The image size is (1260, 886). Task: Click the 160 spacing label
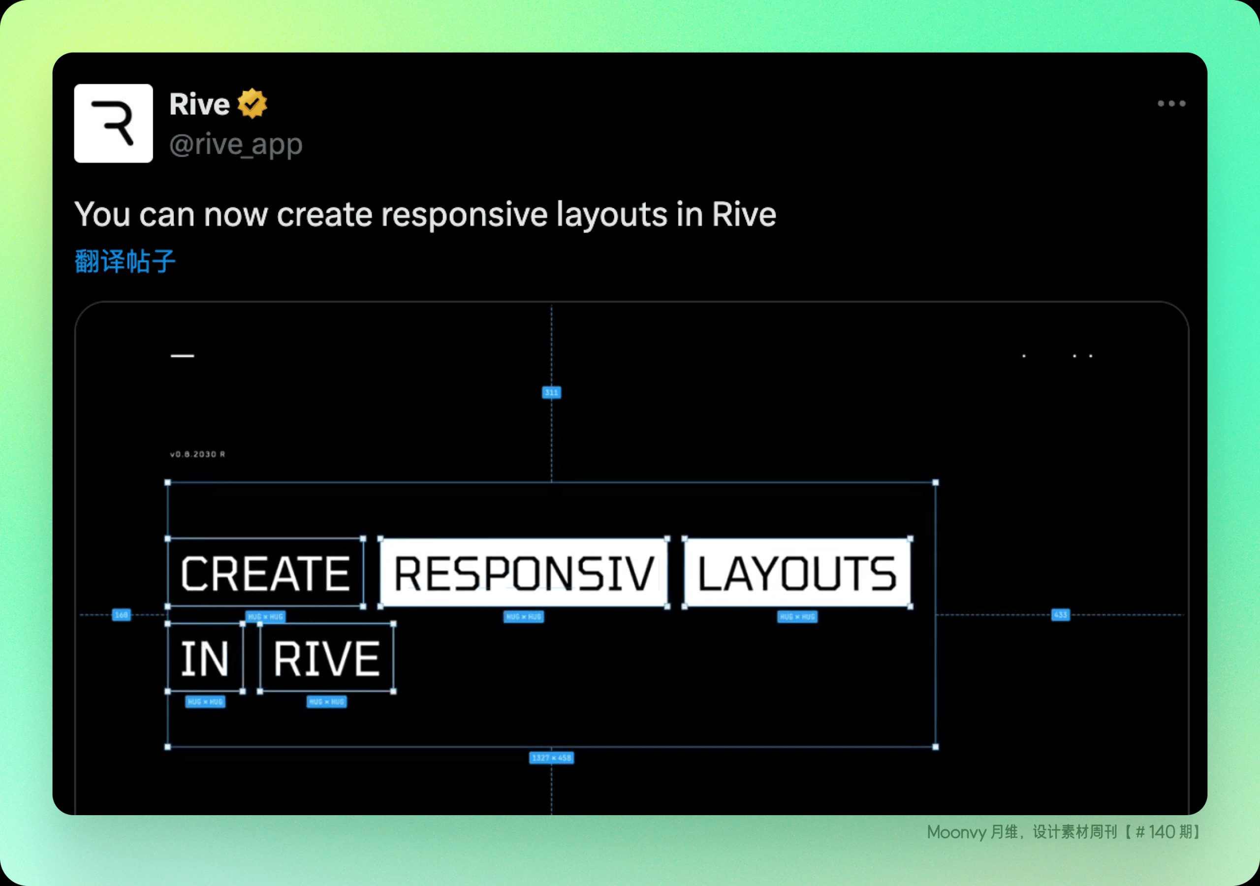point(121,615)
